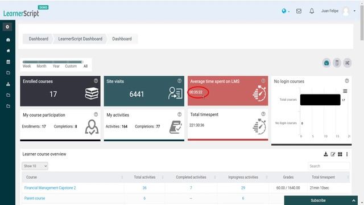
Task: Sort by Inprogress activities column
Action: (x=243, y=177)
